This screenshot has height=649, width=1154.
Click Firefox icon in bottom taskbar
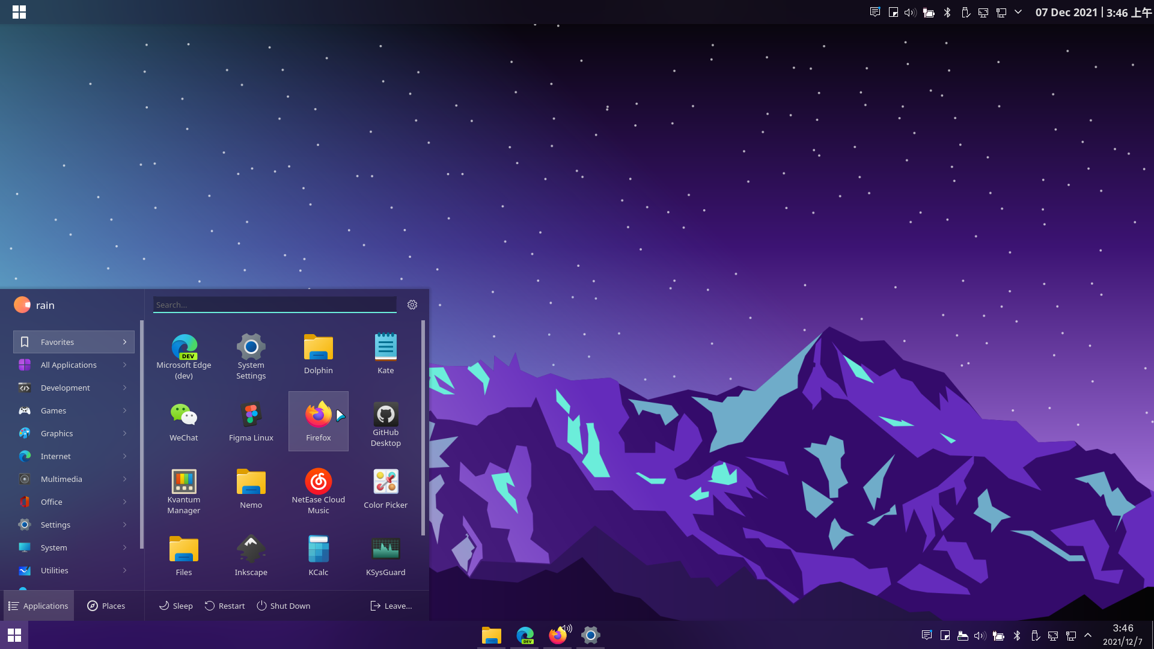coord(558,635)
